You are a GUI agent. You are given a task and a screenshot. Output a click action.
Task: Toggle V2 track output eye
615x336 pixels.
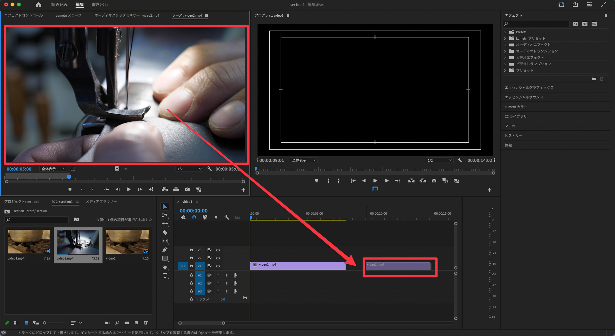pyautogui.click(x=218, y=258)
